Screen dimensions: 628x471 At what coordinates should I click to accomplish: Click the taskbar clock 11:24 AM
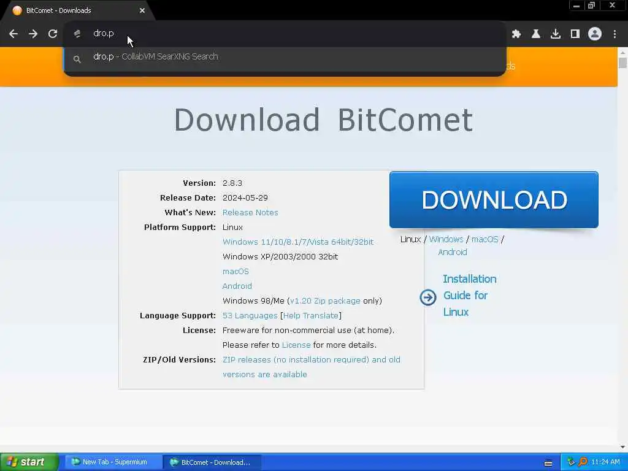click(x=605, y=462)
